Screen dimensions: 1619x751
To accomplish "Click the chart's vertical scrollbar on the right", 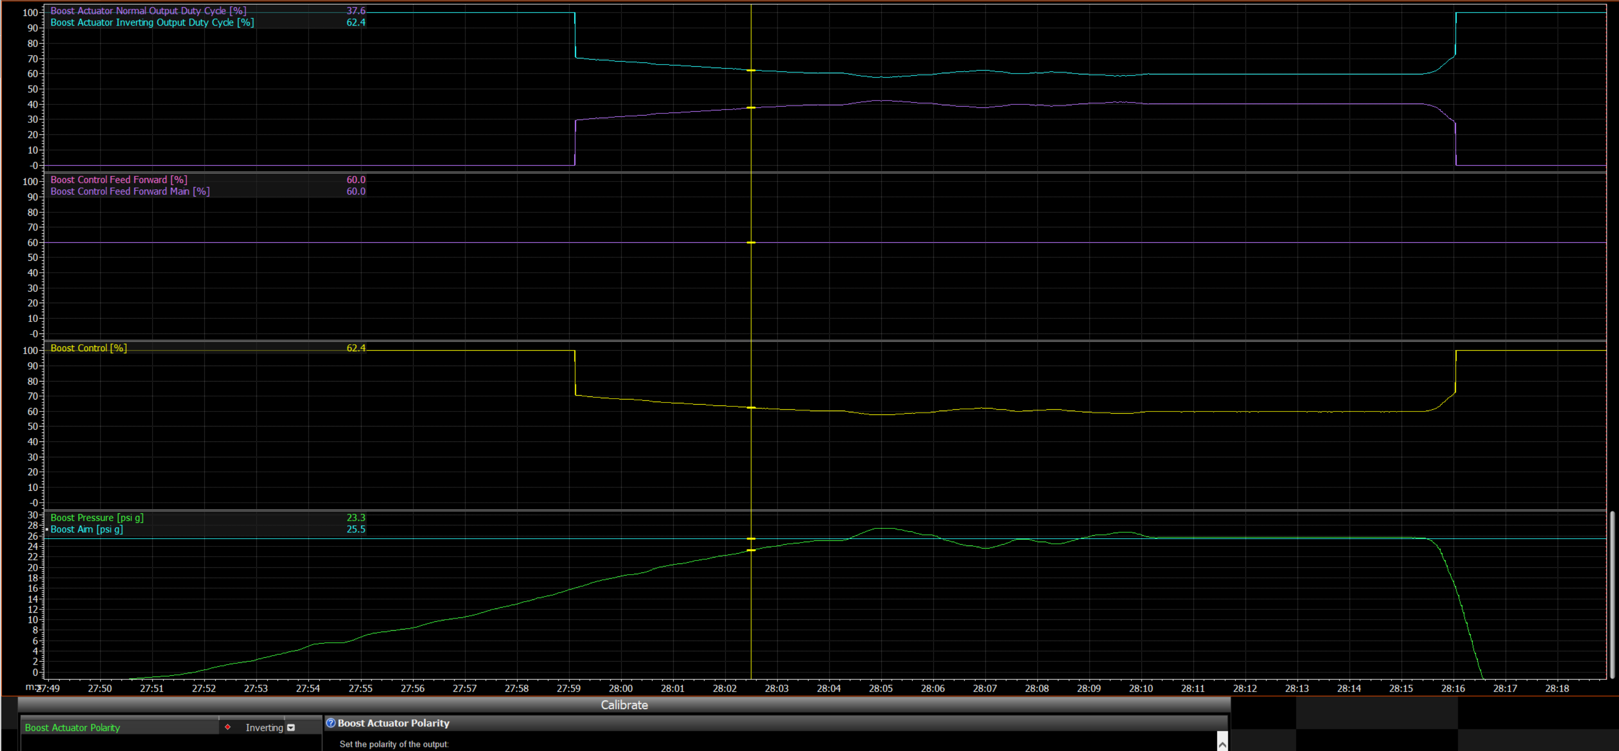I will (x=1611, y=594).
